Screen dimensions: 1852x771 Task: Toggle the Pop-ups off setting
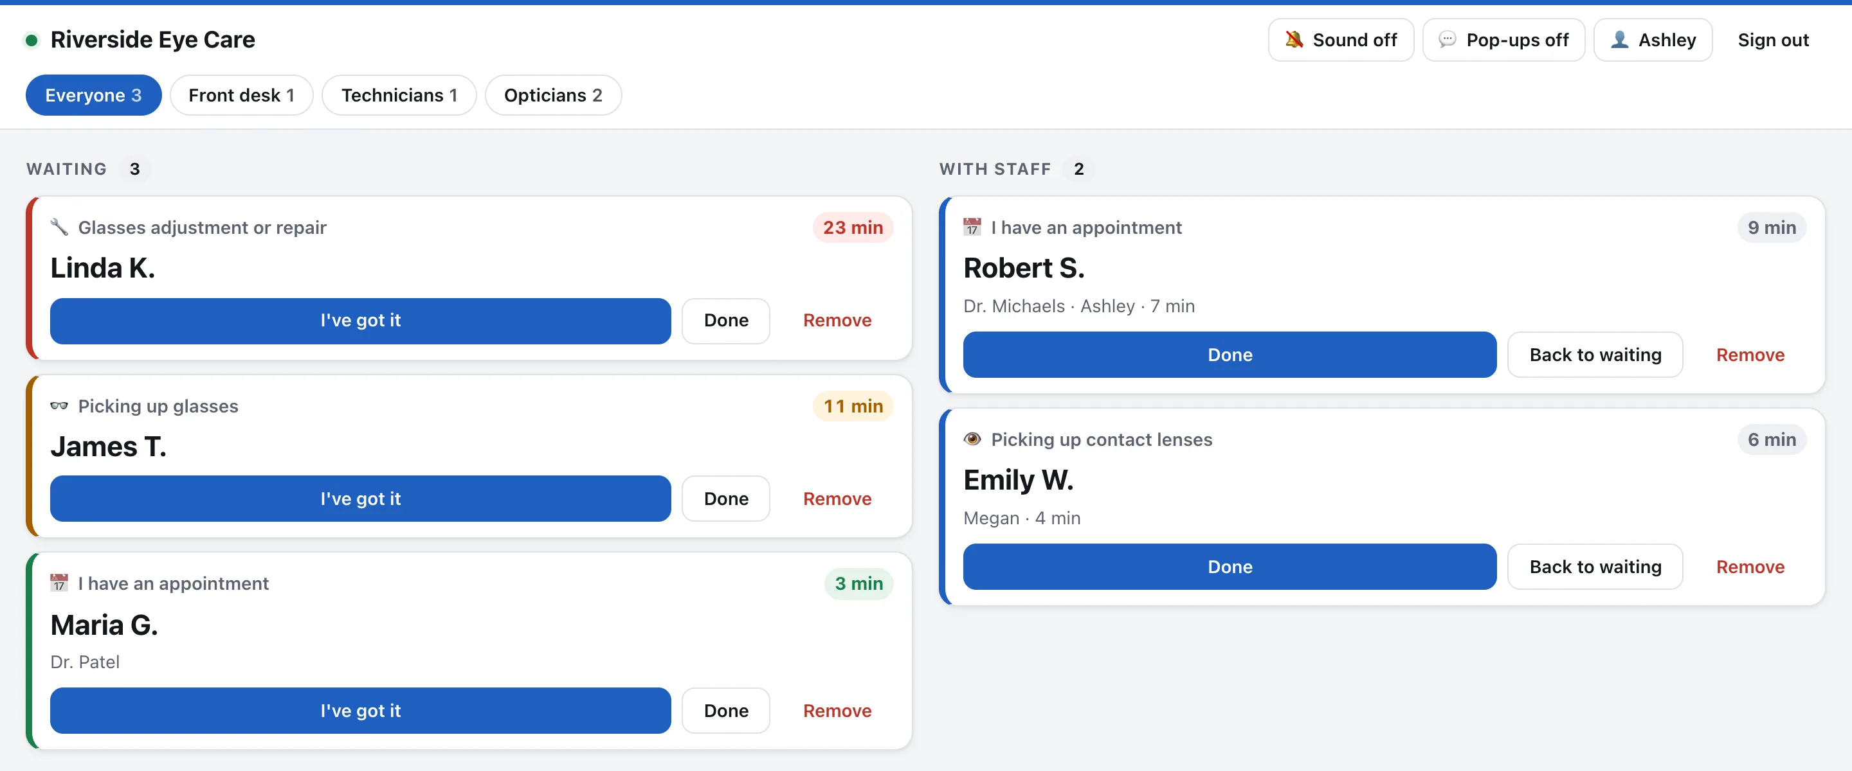1503,40
